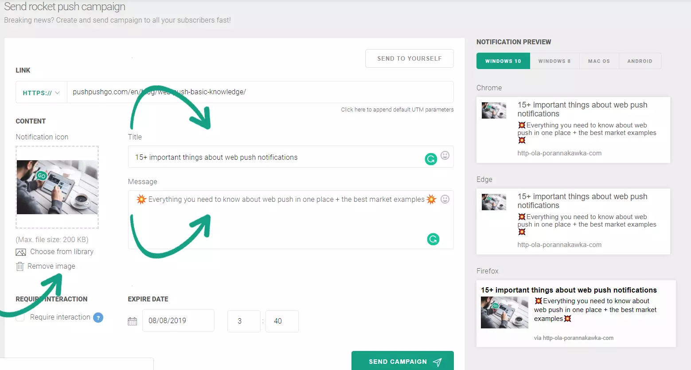Enable the Require interaction checkbox
691x370 pixels.
pyautogui.click(x=20, y=317)
